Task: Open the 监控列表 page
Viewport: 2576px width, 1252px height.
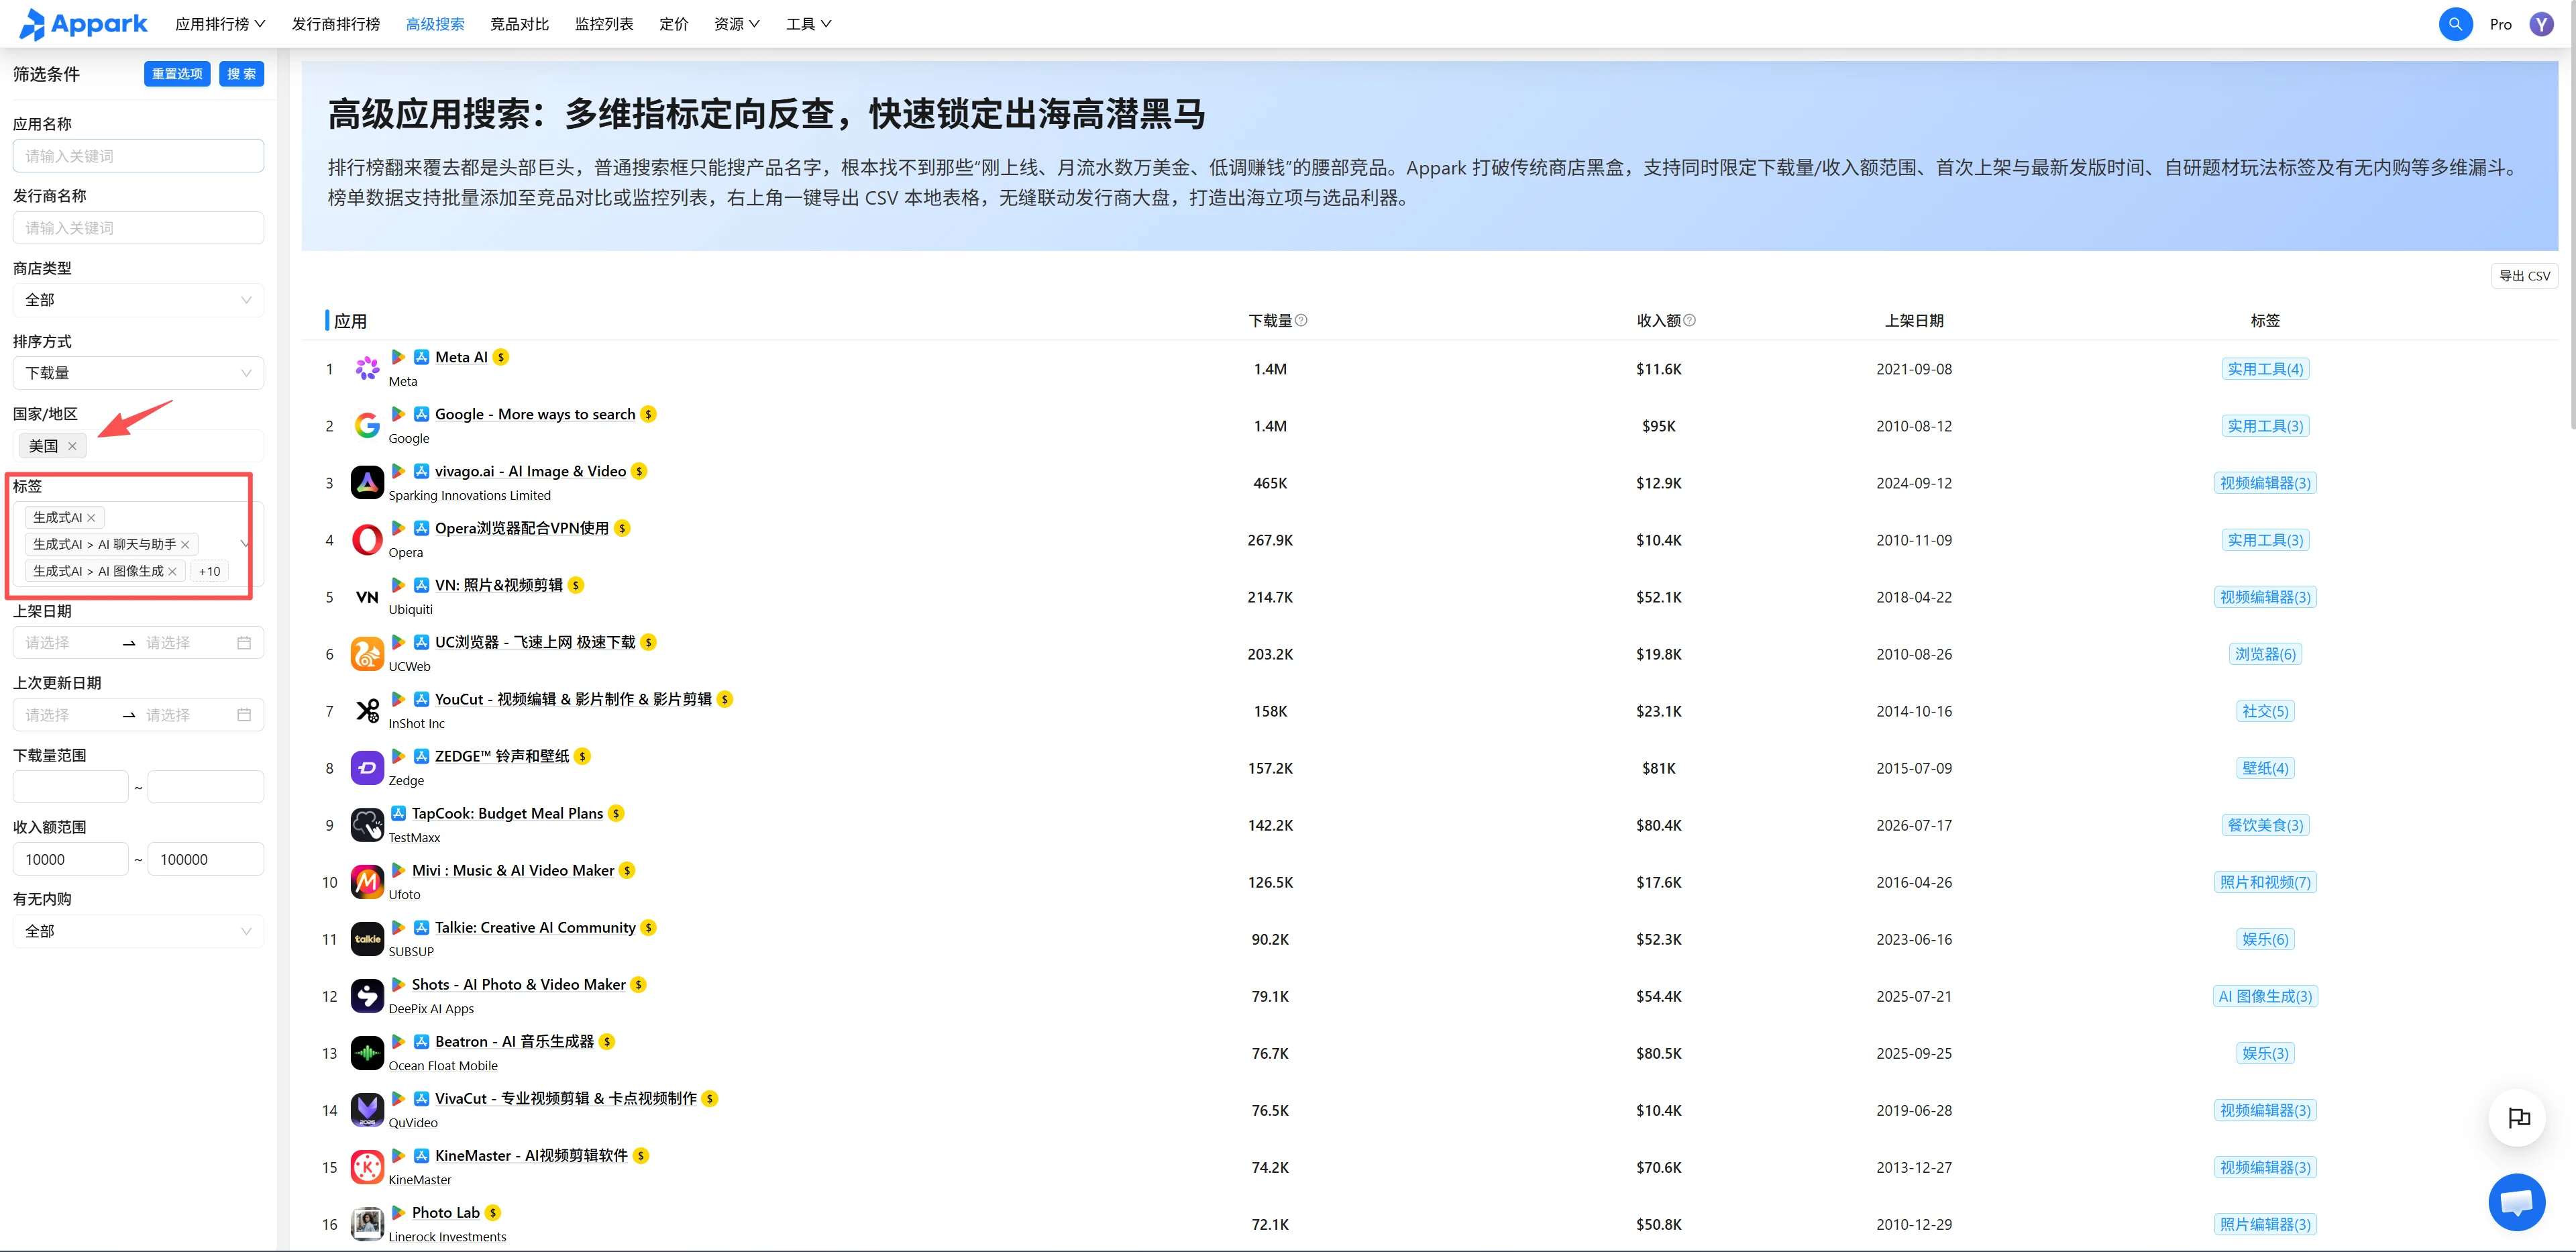Action: pyautogui.click(x=604, y=24)
